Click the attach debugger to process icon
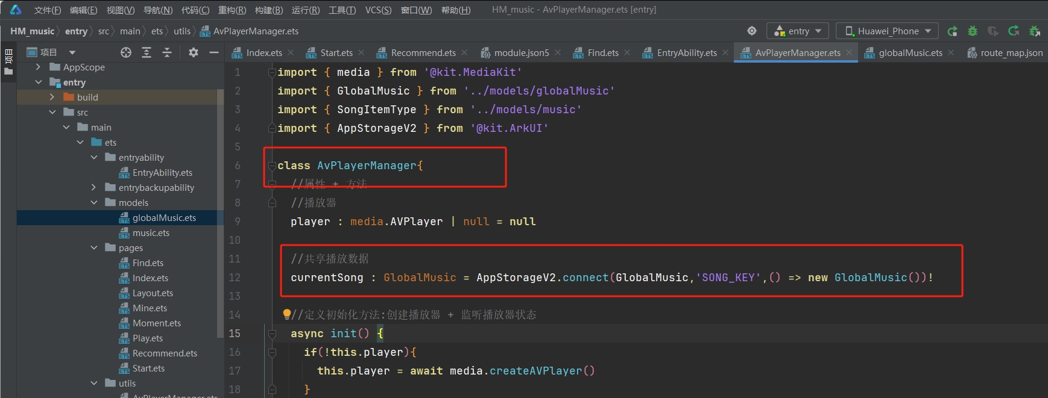The image size is (1048, 398). pyautogui.click(x=1035, y=31)
